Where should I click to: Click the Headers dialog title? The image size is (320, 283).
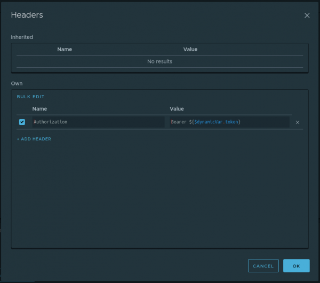[27, 15]
